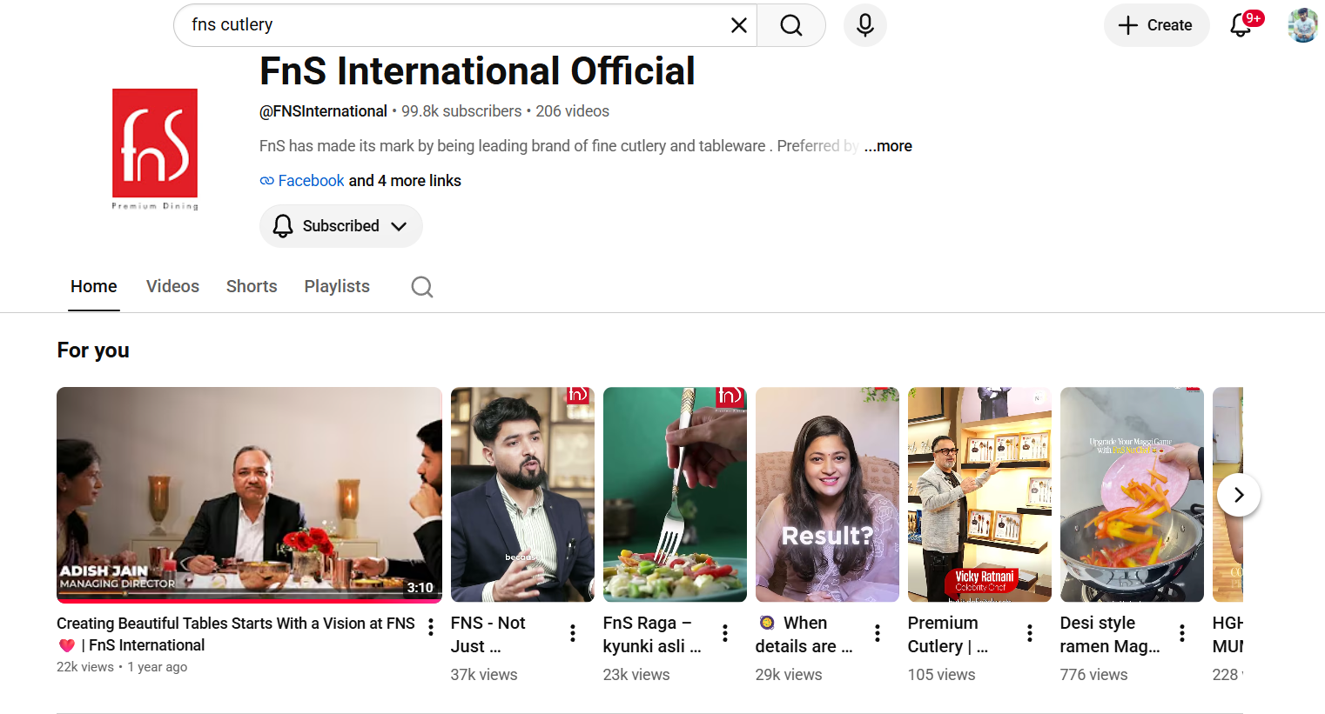Image resolution: width=1325 pixels, height=714 pixels.
Task: Click the '206 videos' text
Action: tap(573, 111)
